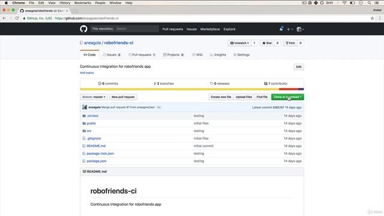384x216 pixels.
Task: Click the Find file button
Action: pos(262,97)
